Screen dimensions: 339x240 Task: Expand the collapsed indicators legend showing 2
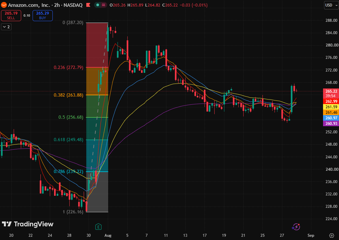point(6,27)
